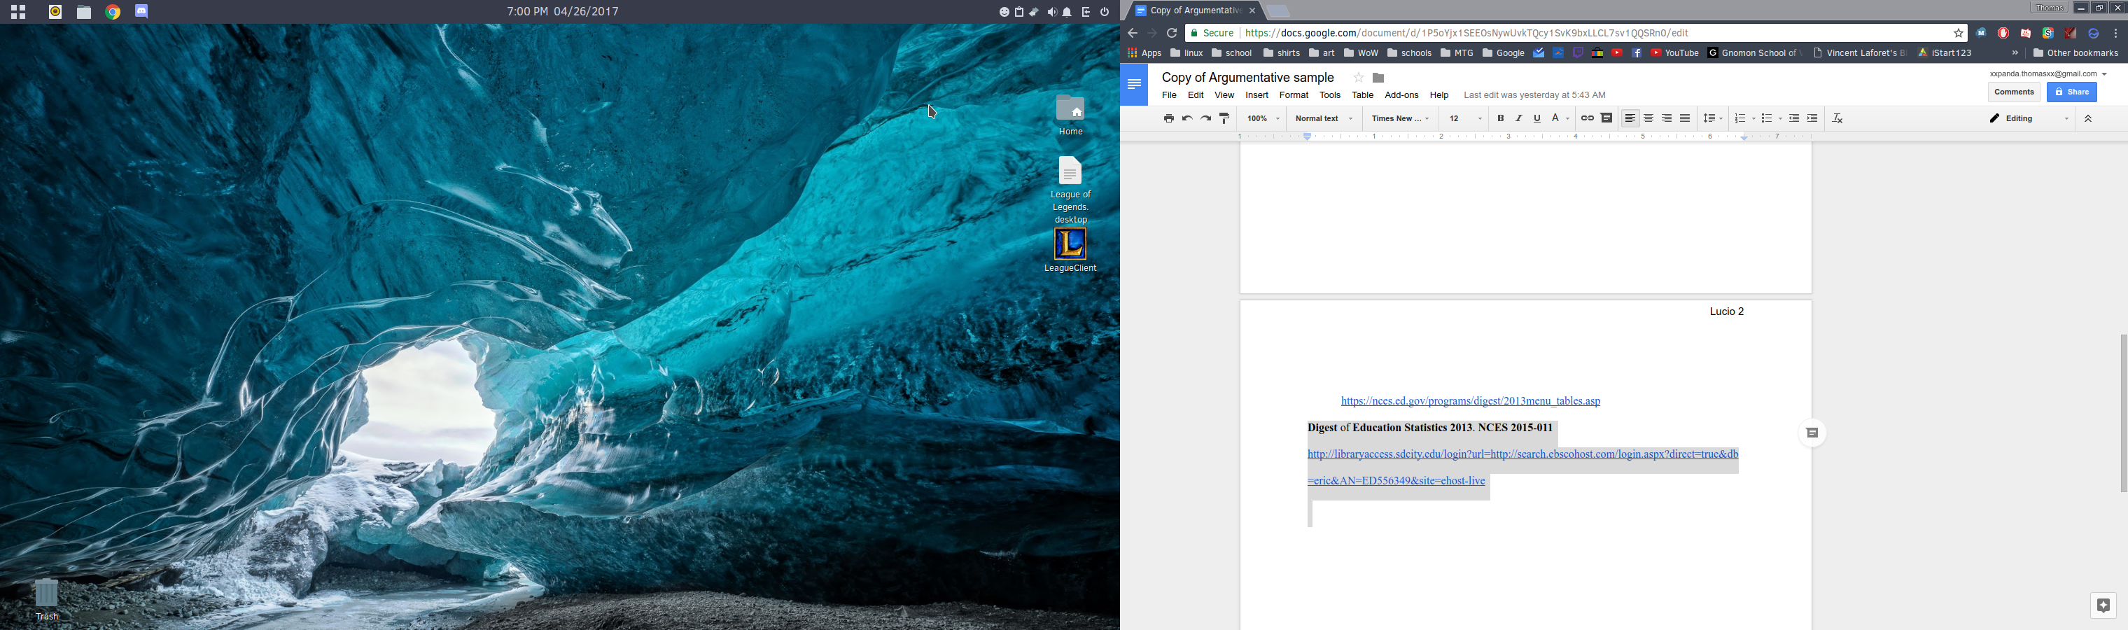Click the volume icon in system tray

pos(1051,12)
